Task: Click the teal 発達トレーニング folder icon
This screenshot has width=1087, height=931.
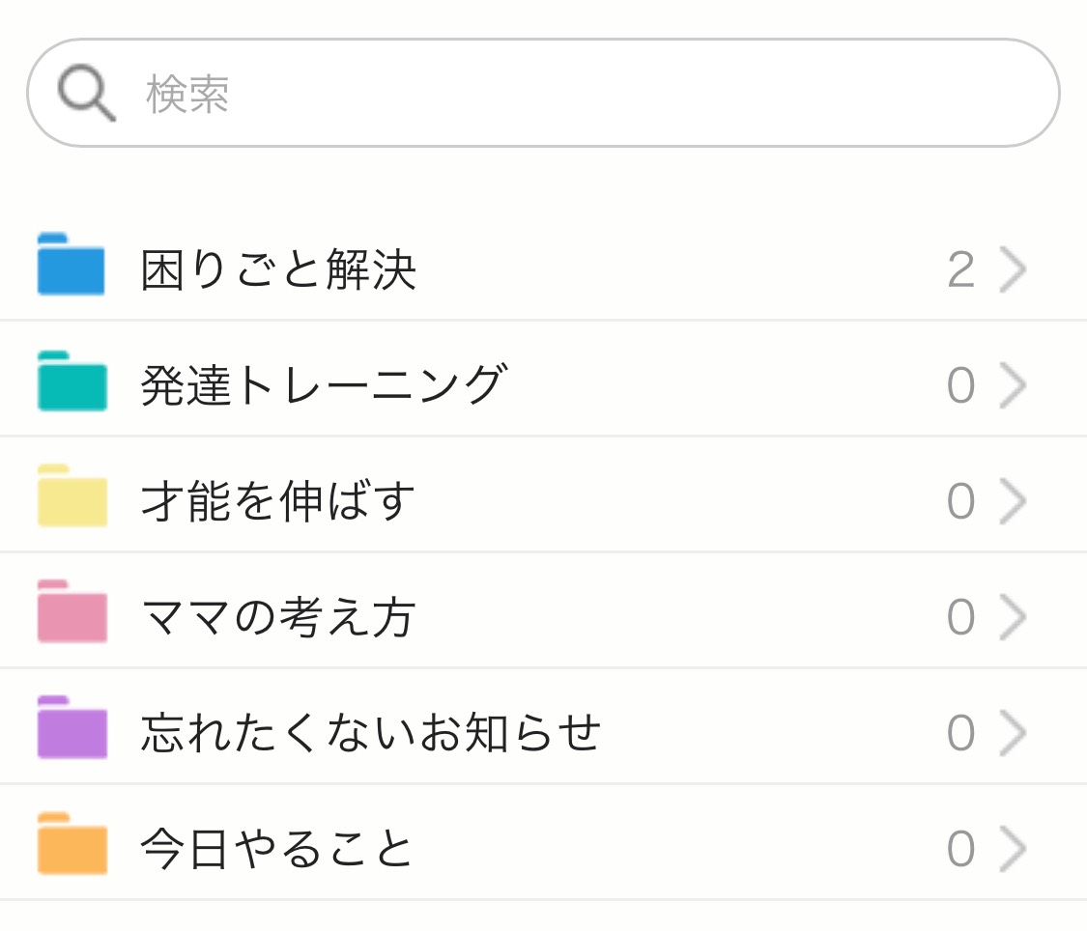Action: coord(72,381)
